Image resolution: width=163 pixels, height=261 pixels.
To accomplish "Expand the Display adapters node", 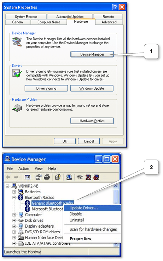I will [x=14, y=226].
